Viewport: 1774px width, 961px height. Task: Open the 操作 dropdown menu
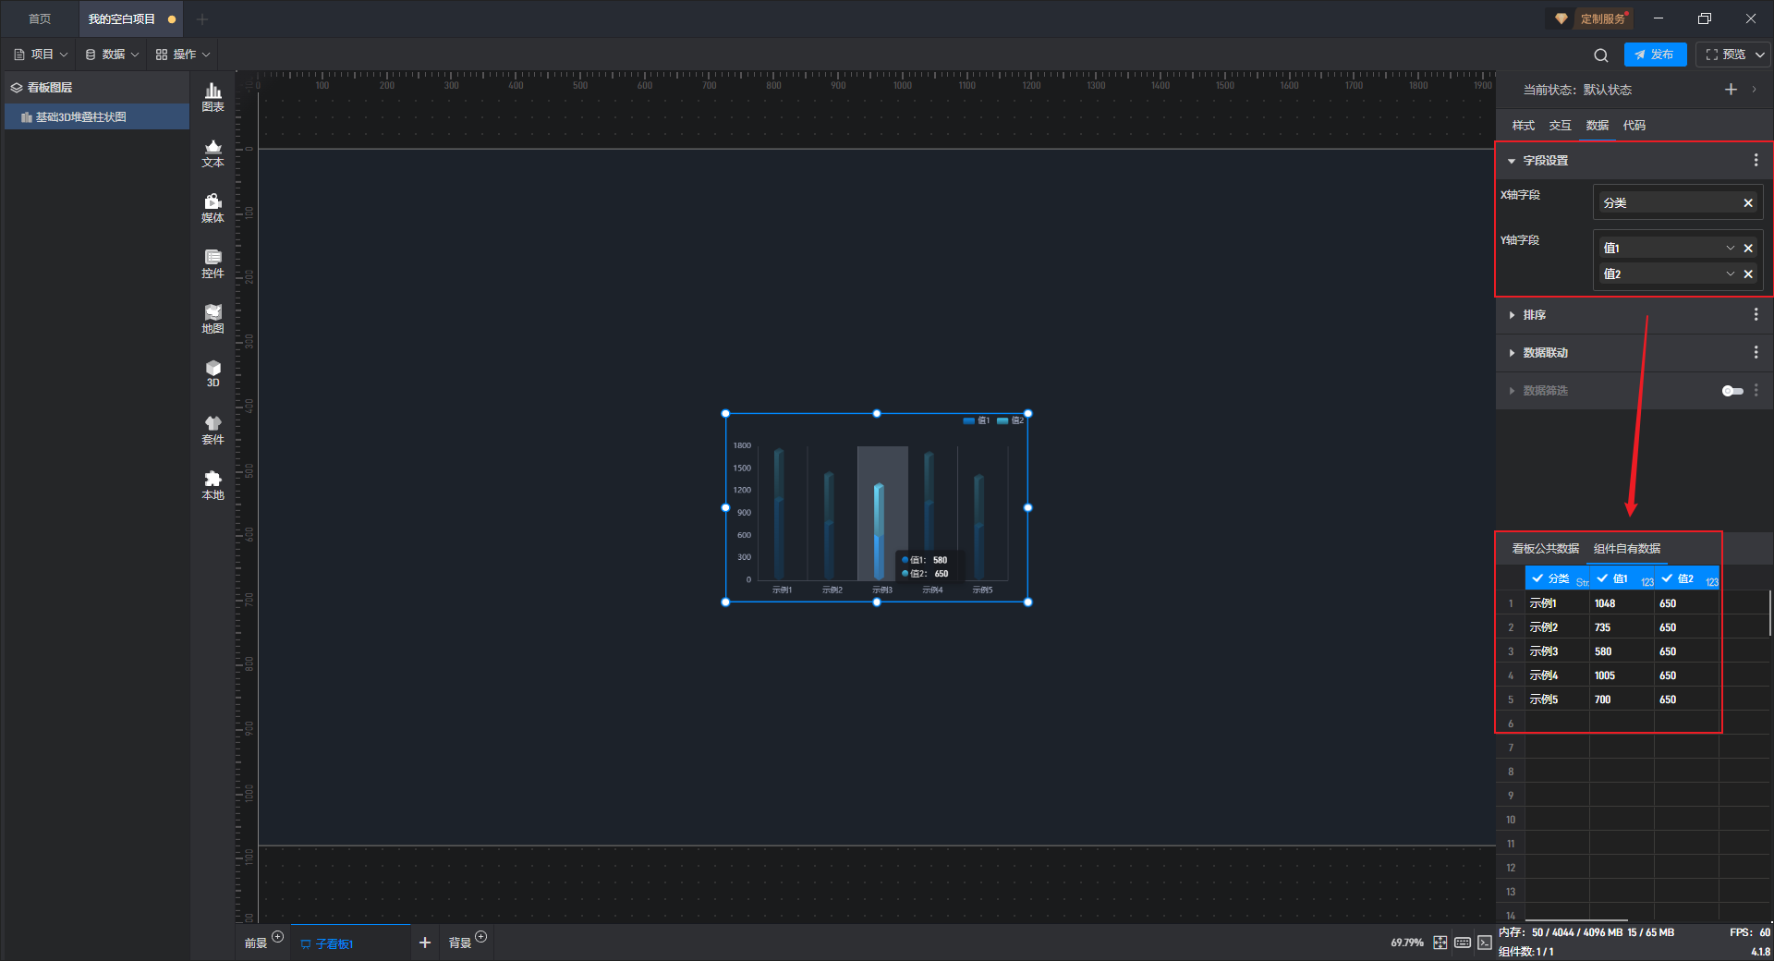pos(183,55)
